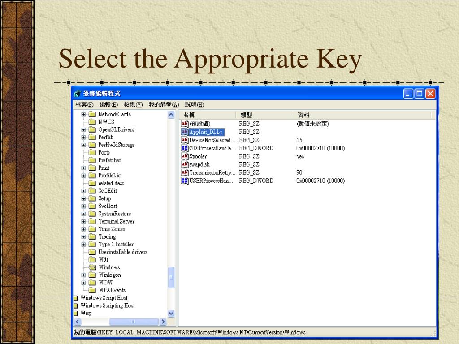Select the Spooler value name
Image resolution: width=459 pixels, height=344 pixels.
pyautogui.click(x=198, y=156)
